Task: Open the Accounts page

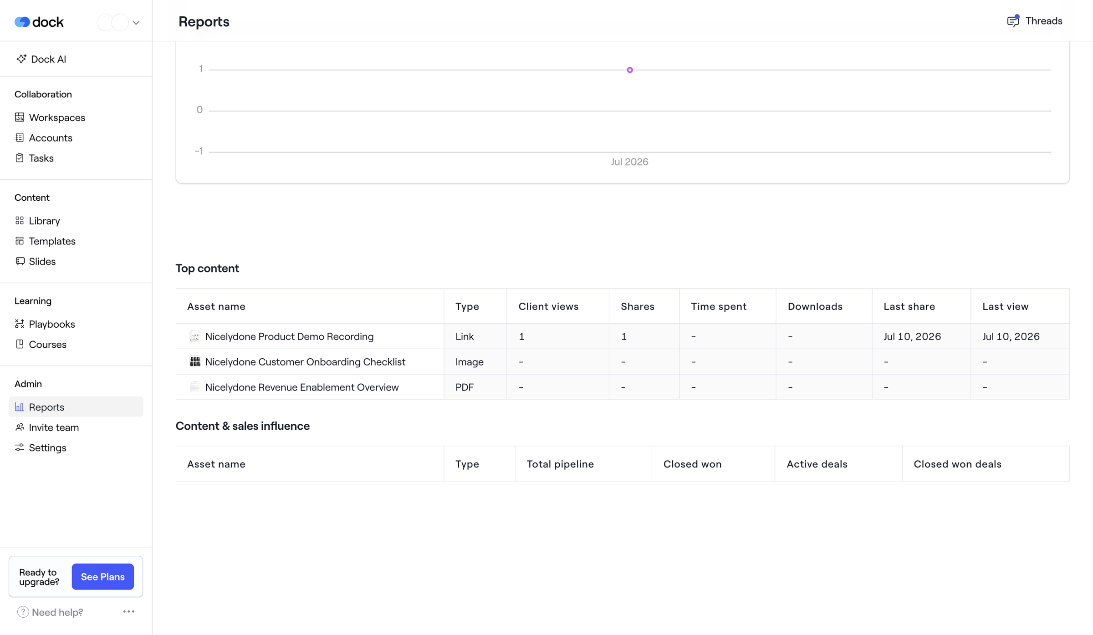Action: click(x=51, y=137)
